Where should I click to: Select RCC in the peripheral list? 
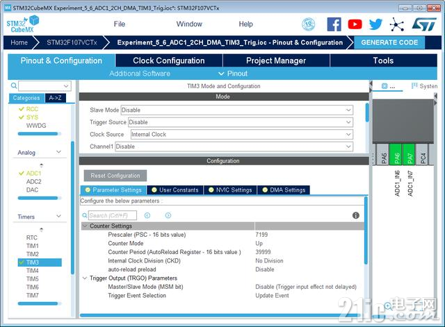click(x=32, y=109)
